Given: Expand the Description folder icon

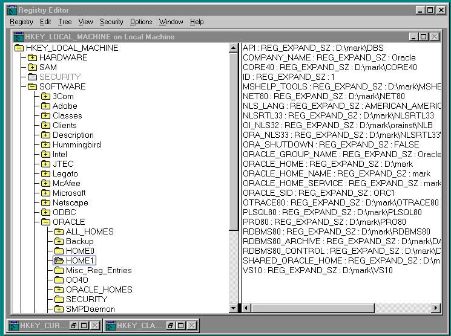Looking at the screenshot, I should 45,135.
